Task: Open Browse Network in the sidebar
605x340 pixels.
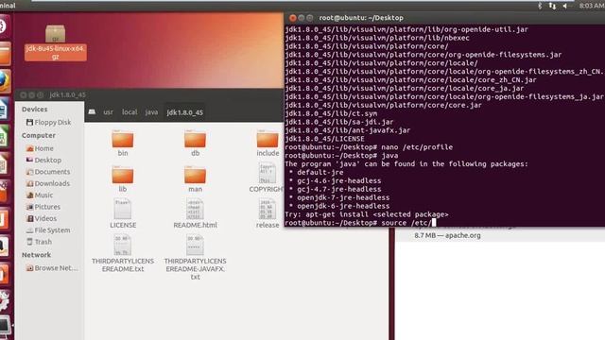Action: (x=52, y=268)
